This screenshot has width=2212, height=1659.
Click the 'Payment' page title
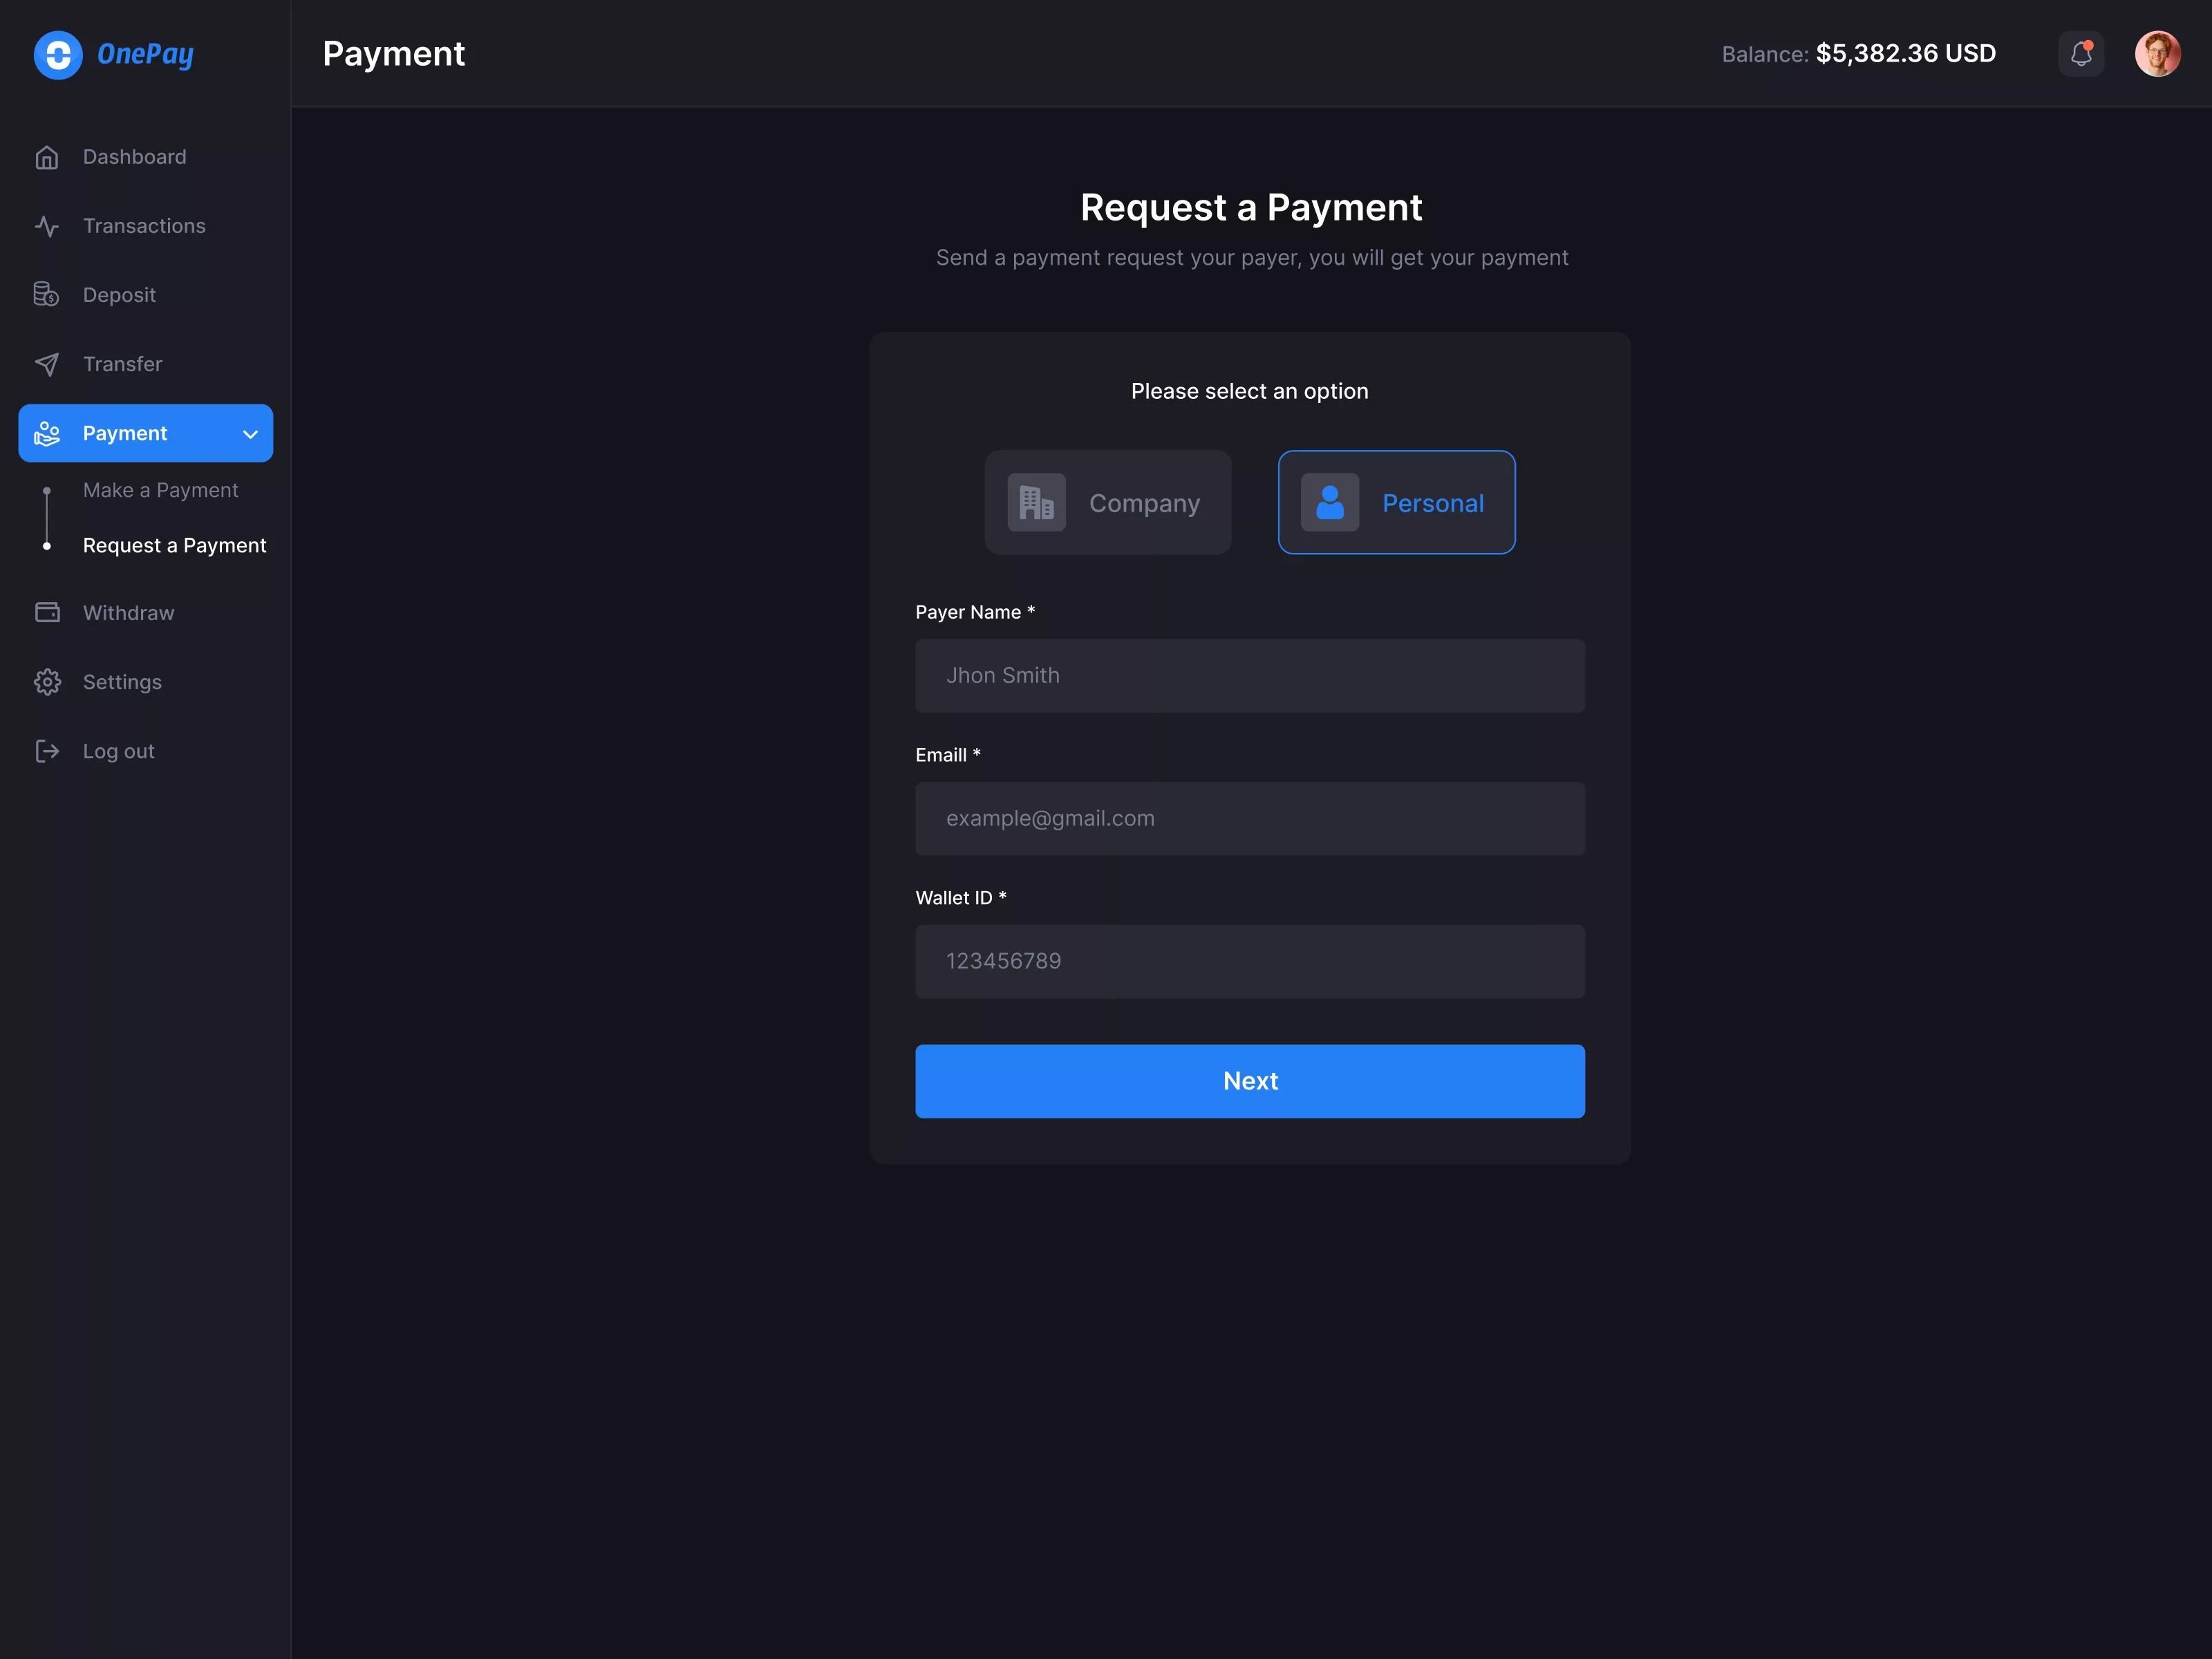(x=394, y=54)
